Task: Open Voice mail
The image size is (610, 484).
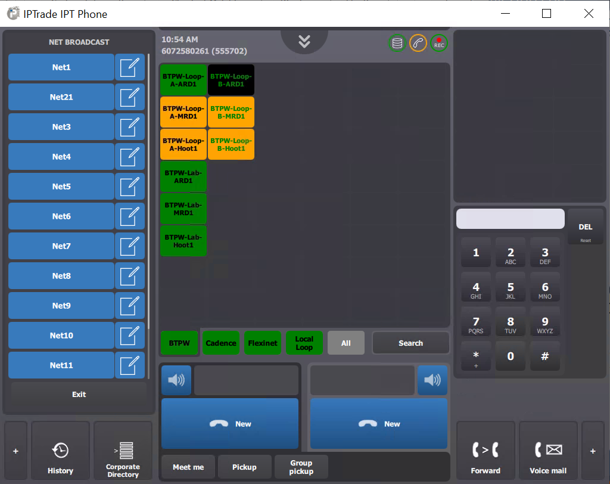Action: click(x=548, y=451)
